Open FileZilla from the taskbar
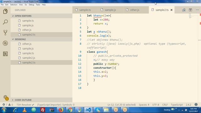 [x=43, y=110]
